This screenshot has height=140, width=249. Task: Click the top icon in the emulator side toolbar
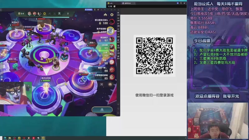[x=118, y=12]
